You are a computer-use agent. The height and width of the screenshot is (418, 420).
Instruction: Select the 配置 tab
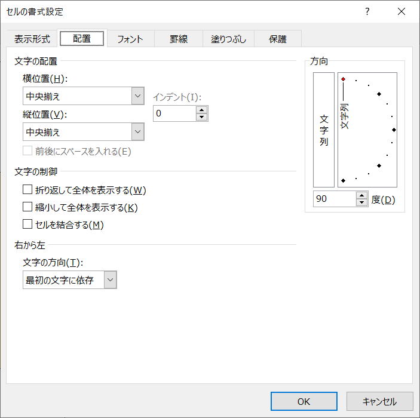(x=82, y=39)
